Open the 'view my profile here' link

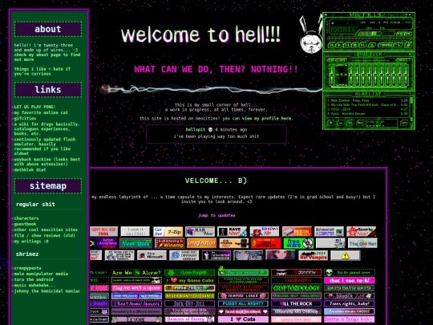267,119
